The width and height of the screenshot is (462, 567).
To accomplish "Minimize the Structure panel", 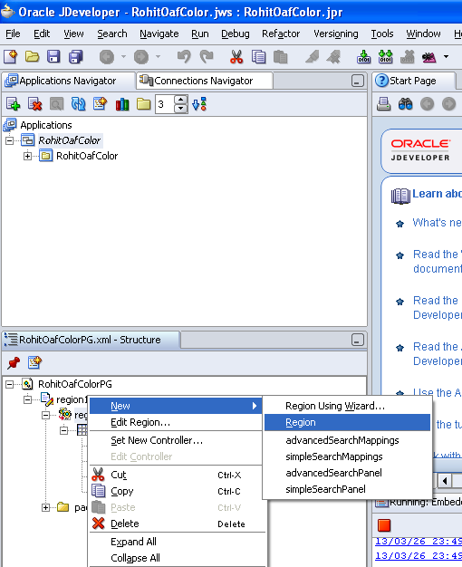I will point(358,340).
